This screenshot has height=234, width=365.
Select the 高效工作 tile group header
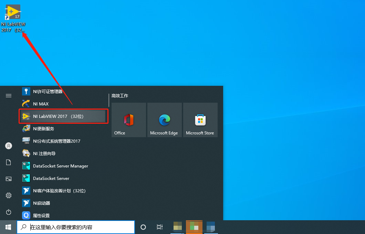pyautogui.click(x=120, y=95)
